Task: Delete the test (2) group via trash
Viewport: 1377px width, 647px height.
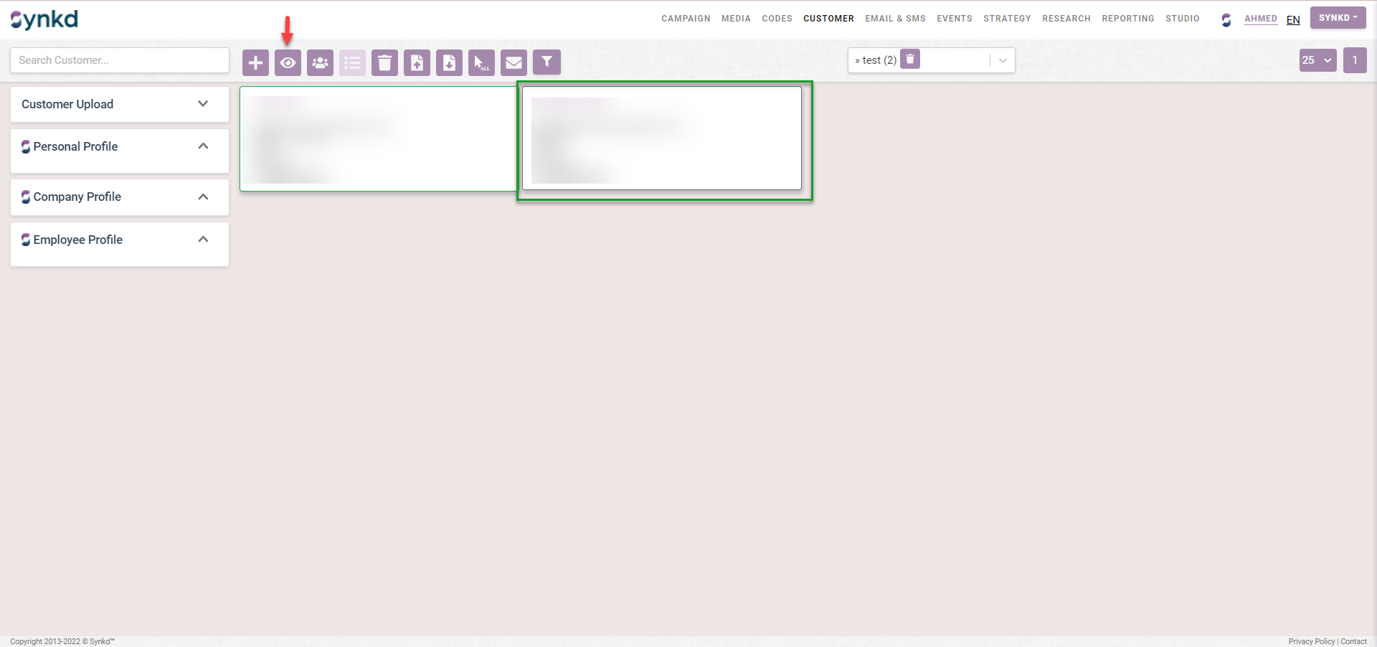Action: [x=909, y=59]
